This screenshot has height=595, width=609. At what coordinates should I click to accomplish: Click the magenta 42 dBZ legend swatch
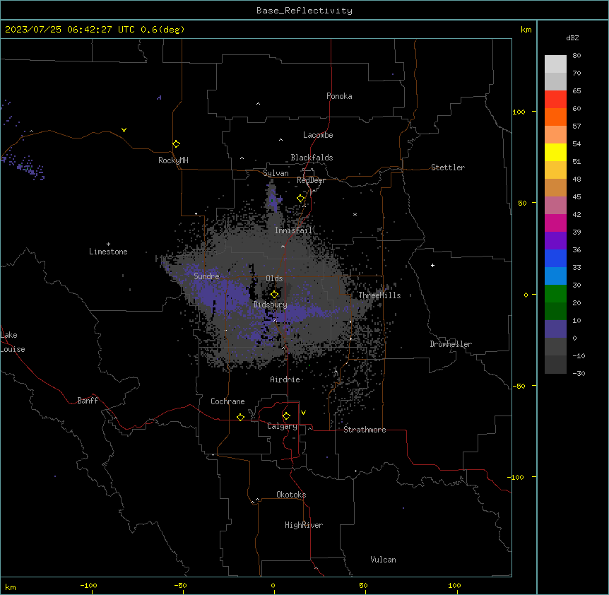click(x=555, y=223)
